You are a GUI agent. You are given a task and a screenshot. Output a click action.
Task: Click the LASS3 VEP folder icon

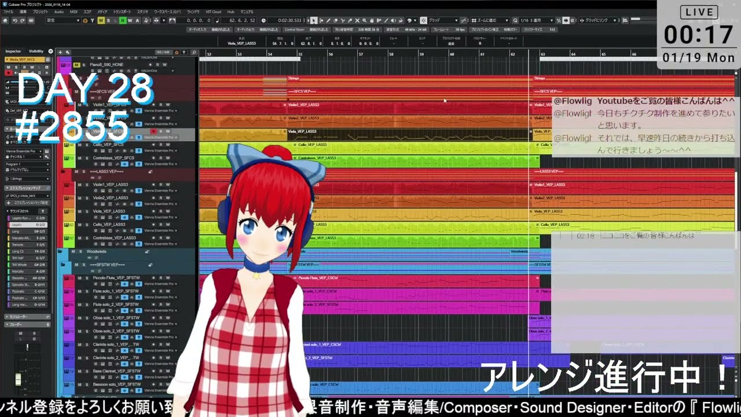point(63,171)
